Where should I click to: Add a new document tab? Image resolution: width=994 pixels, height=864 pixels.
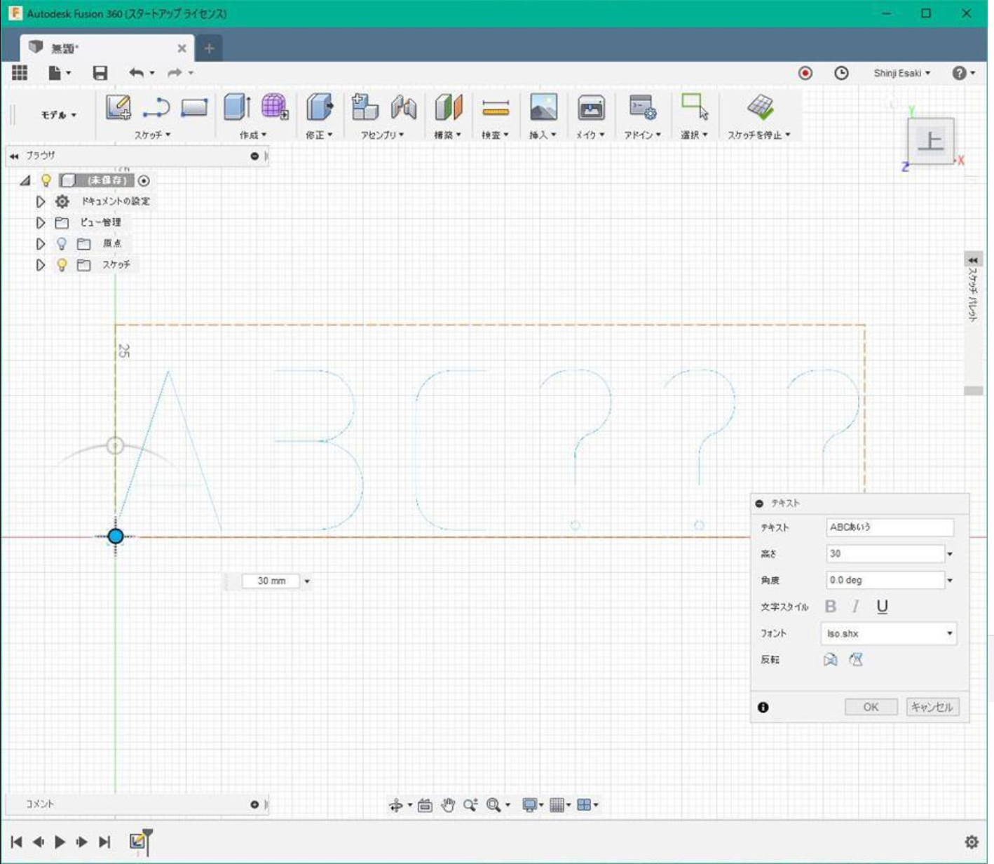click(x=209, y=48)
